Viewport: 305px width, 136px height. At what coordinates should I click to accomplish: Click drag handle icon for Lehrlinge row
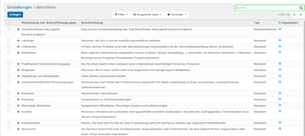[18, 40]
